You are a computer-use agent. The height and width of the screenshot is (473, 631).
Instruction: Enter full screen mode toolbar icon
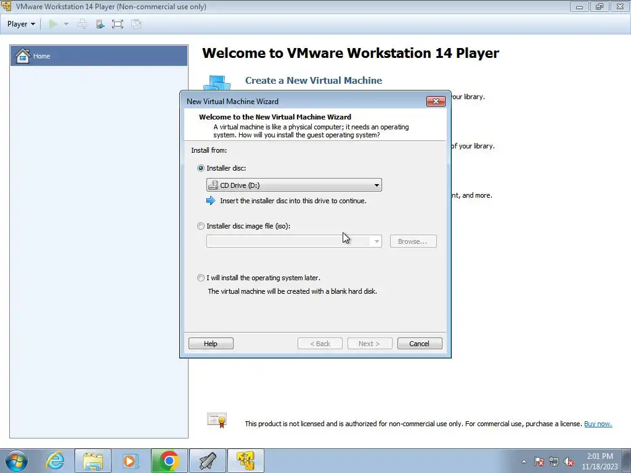click(118, 24)
